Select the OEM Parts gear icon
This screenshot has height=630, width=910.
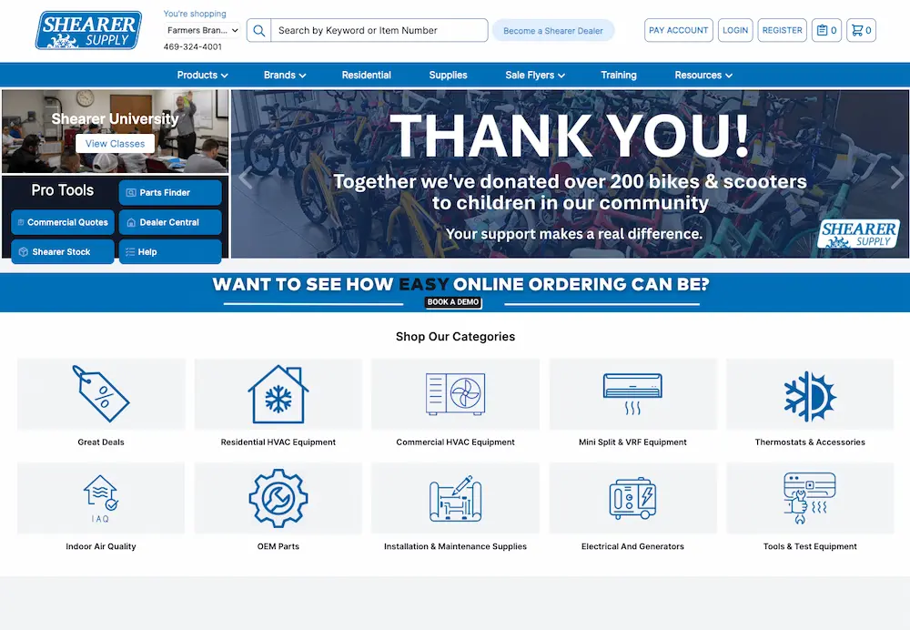[x=278, y=498]
